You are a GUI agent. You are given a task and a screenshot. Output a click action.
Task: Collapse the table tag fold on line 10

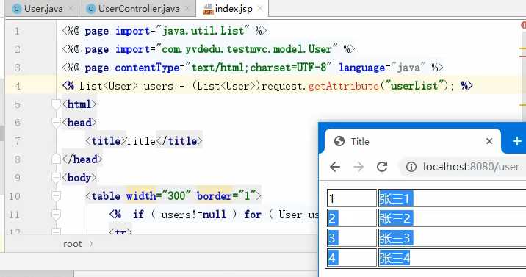56,196
